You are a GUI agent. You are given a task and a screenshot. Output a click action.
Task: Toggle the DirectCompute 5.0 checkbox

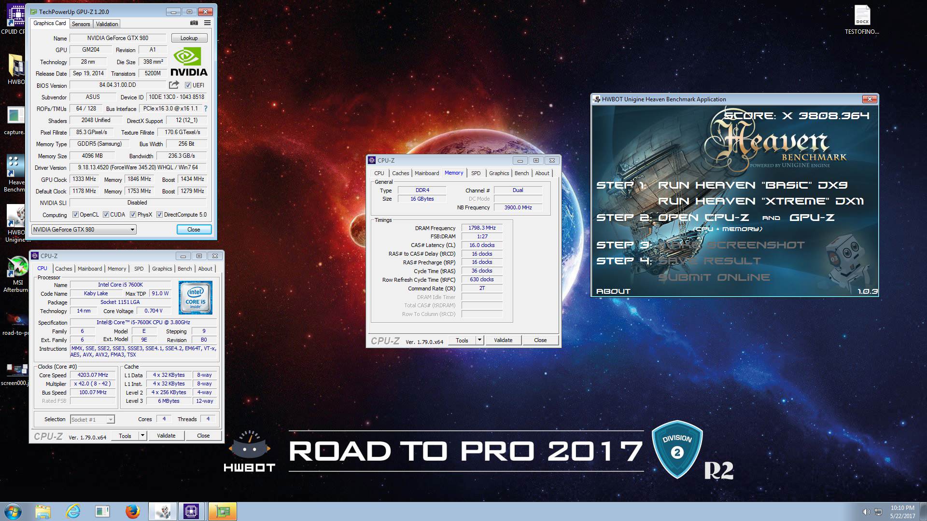(x=159, y=215)
